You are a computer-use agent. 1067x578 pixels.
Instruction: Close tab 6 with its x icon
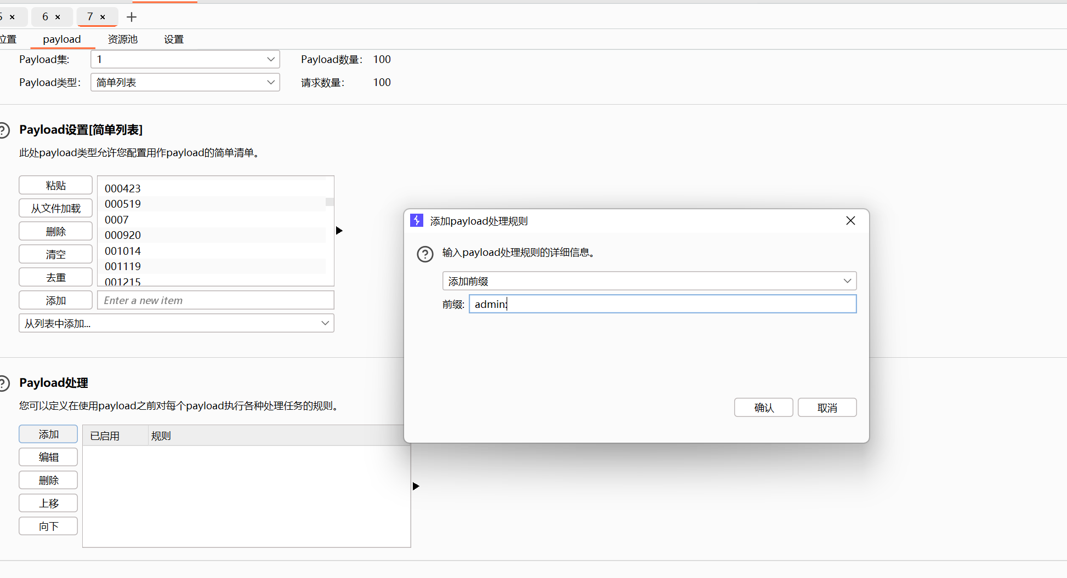(58, 17)
